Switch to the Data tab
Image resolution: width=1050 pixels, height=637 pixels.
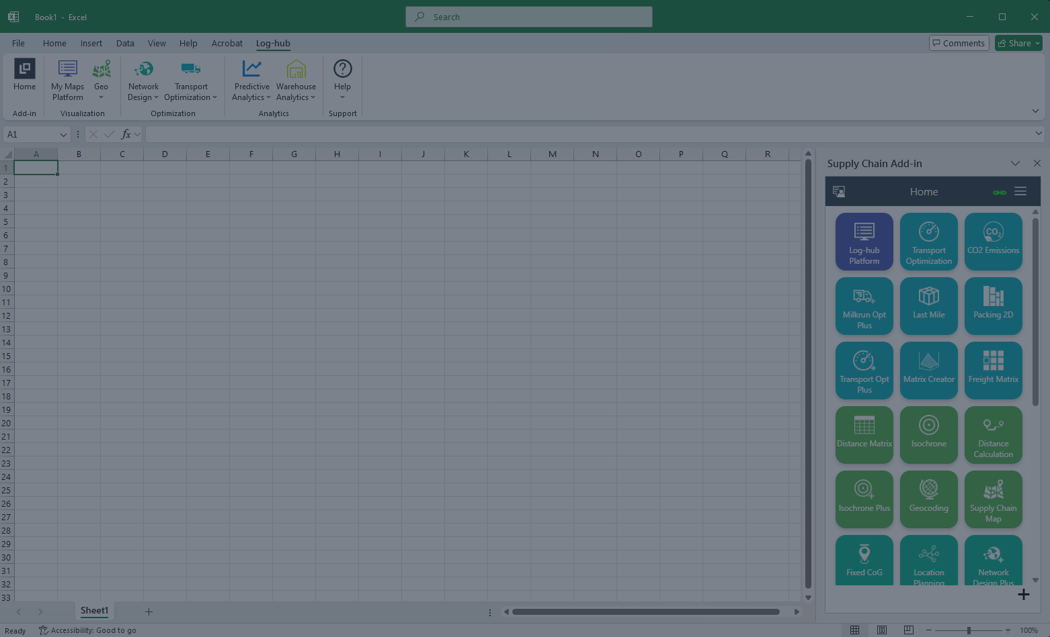point(125,43)
